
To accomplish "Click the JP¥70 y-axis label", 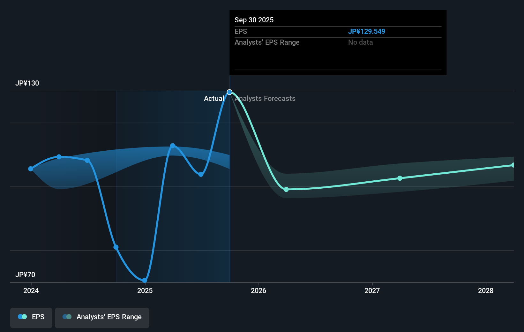I will [x=25, y=275].
